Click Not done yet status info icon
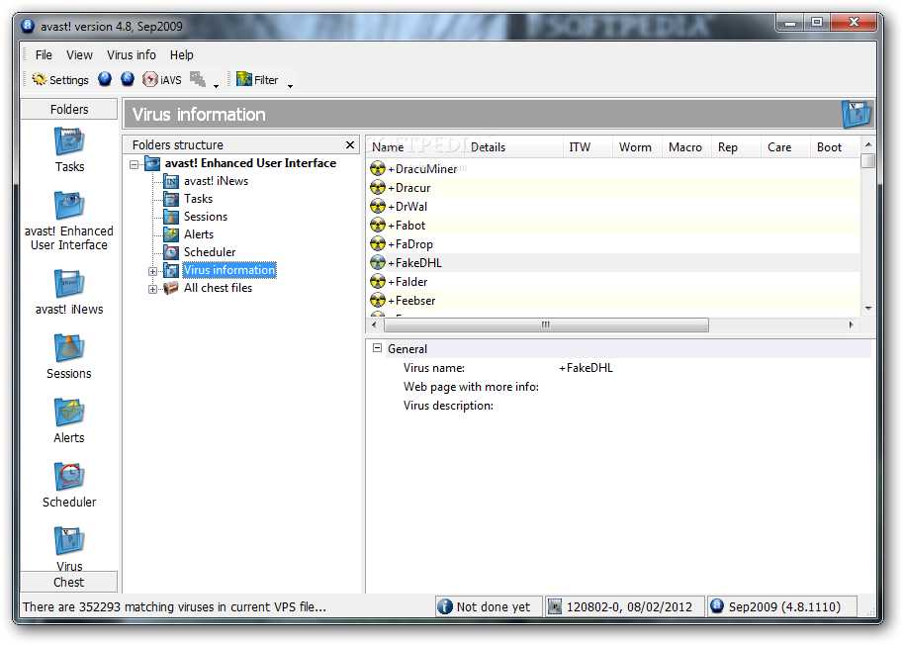 445,606
